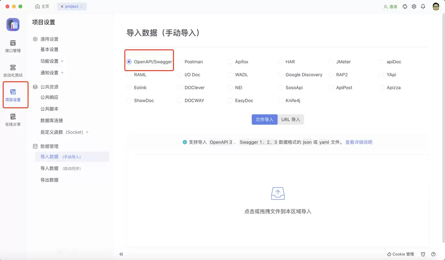This screenshot has width=445, height=260.
Task: Open 导出数据 menu item
Action: 49,180
